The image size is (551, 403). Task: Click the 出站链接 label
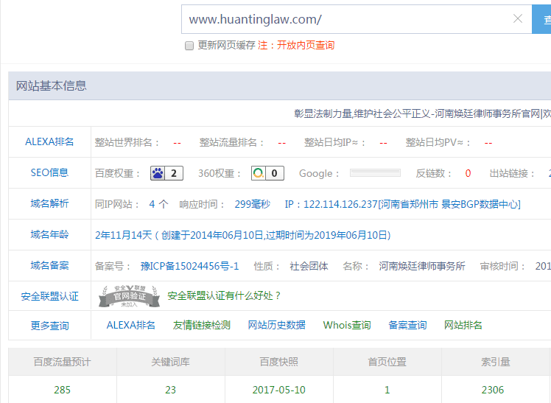coord(512,173)
